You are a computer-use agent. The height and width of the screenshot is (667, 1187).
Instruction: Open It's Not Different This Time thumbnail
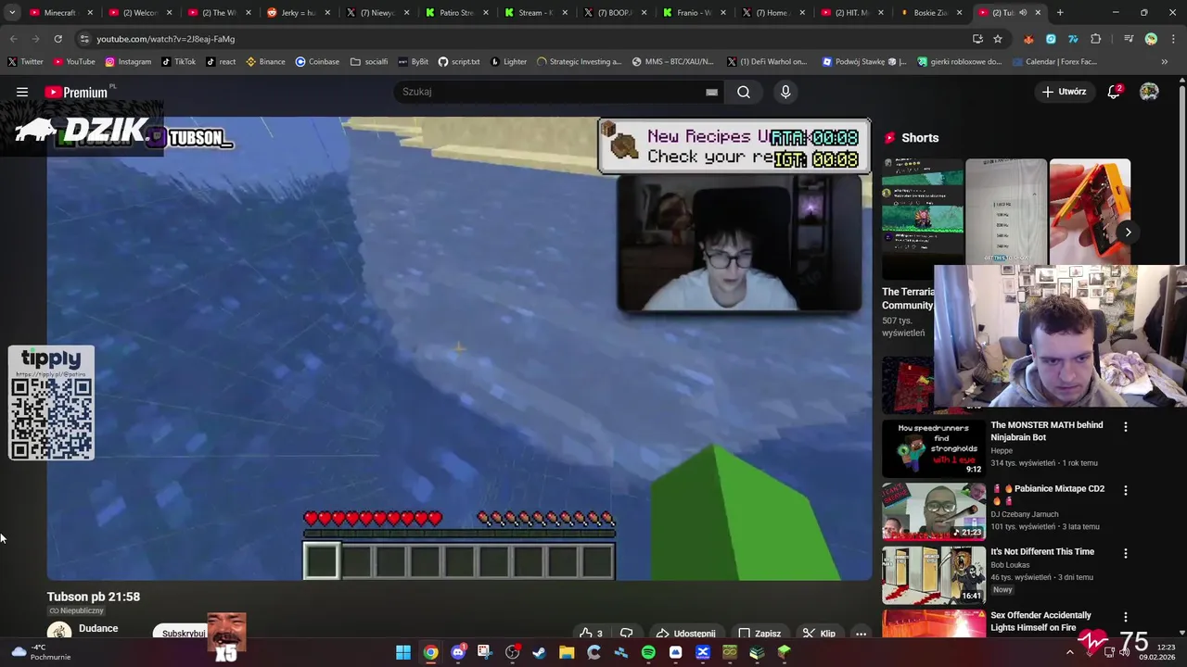tap(934, 574)
